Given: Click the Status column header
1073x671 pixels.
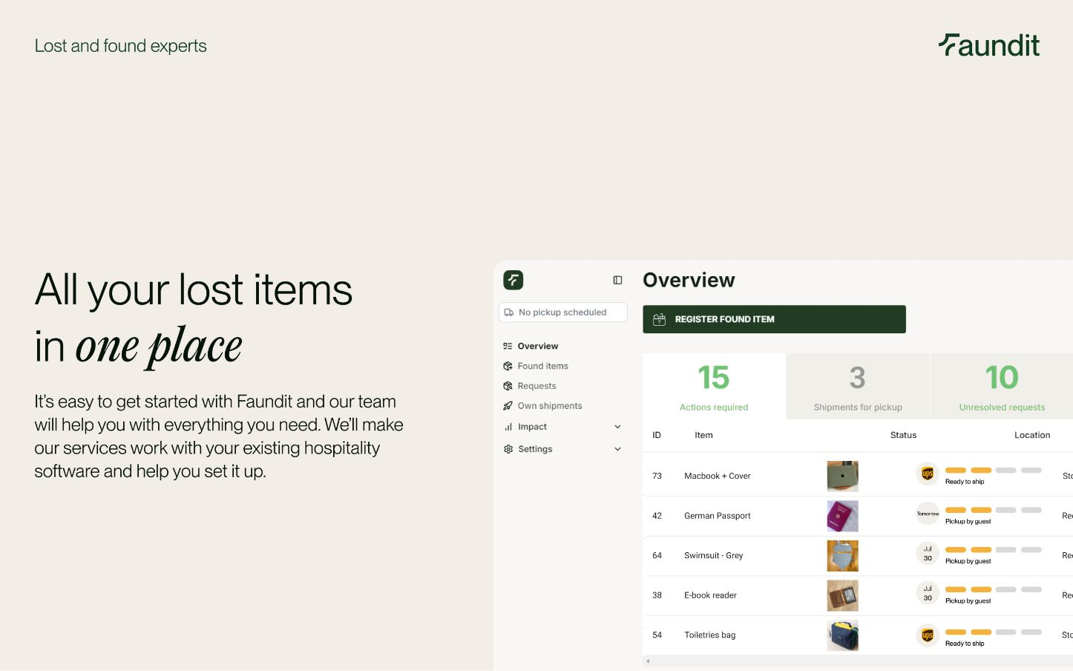Looking at the screenshot, I should click(903, 435).
